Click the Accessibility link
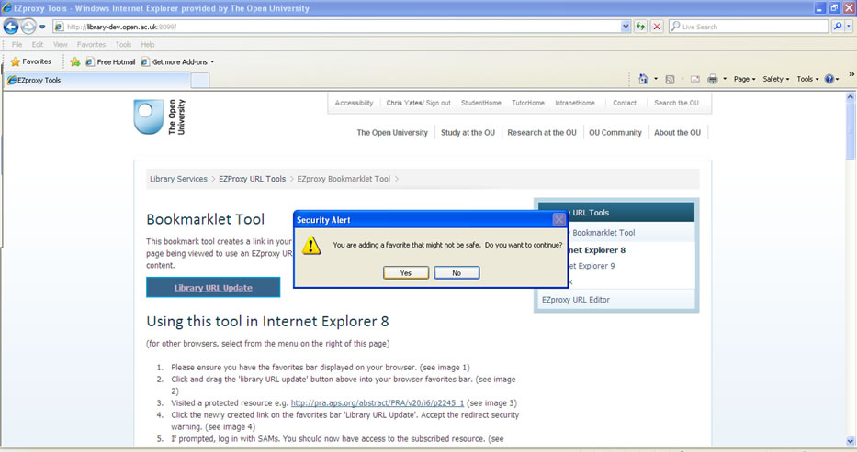The image size is (857, 452). (354, 103)
